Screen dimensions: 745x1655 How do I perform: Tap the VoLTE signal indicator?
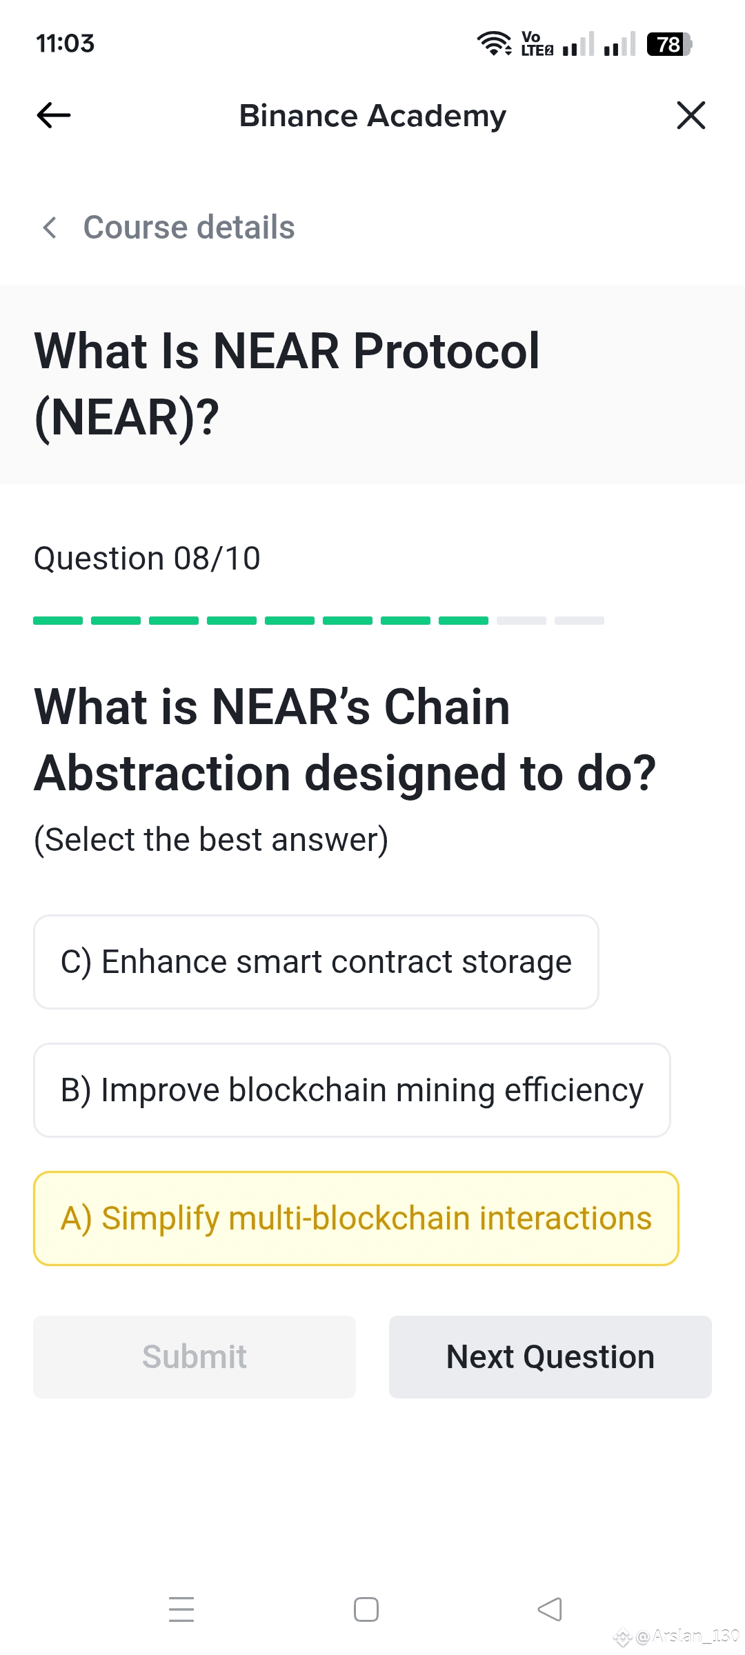click(537, 43)
